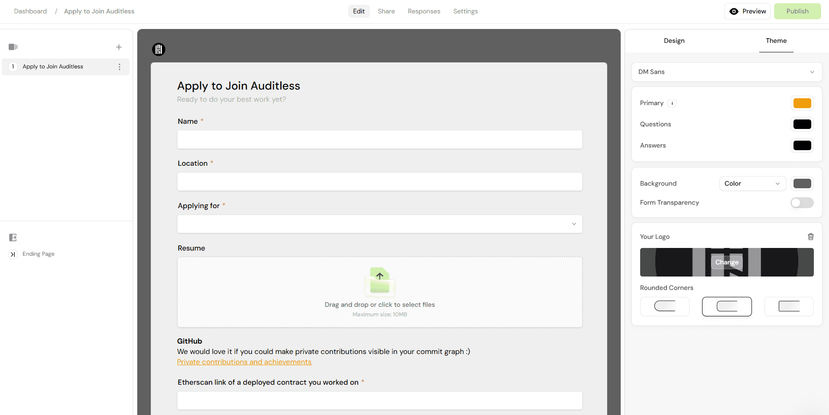Click the Preview button
This screenshot has width=829, height=415.
click(747, 11)
